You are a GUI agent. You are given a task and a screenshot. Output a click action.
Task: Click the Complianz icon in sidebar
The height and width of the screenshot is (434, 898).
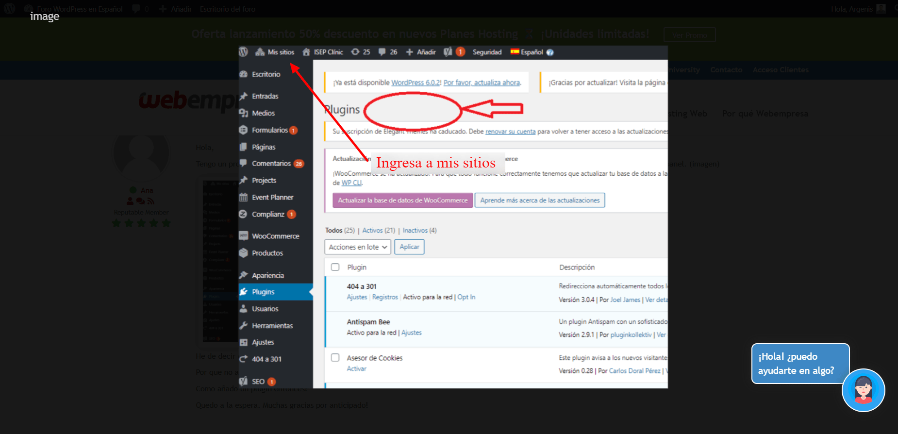[244, 214]
